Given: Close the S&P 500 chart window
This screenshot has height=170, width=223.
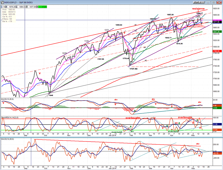Looking at the screenshot, I should click(219, 3).
